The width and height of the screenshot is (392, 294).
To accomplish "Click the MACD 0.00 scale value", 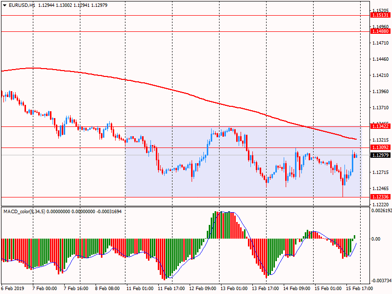I will [x=376, y=239].
